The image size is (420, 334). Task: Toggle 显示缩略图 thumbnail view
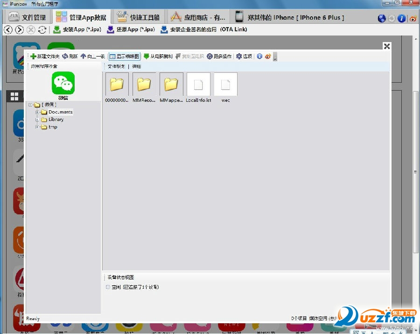point(125,57)
